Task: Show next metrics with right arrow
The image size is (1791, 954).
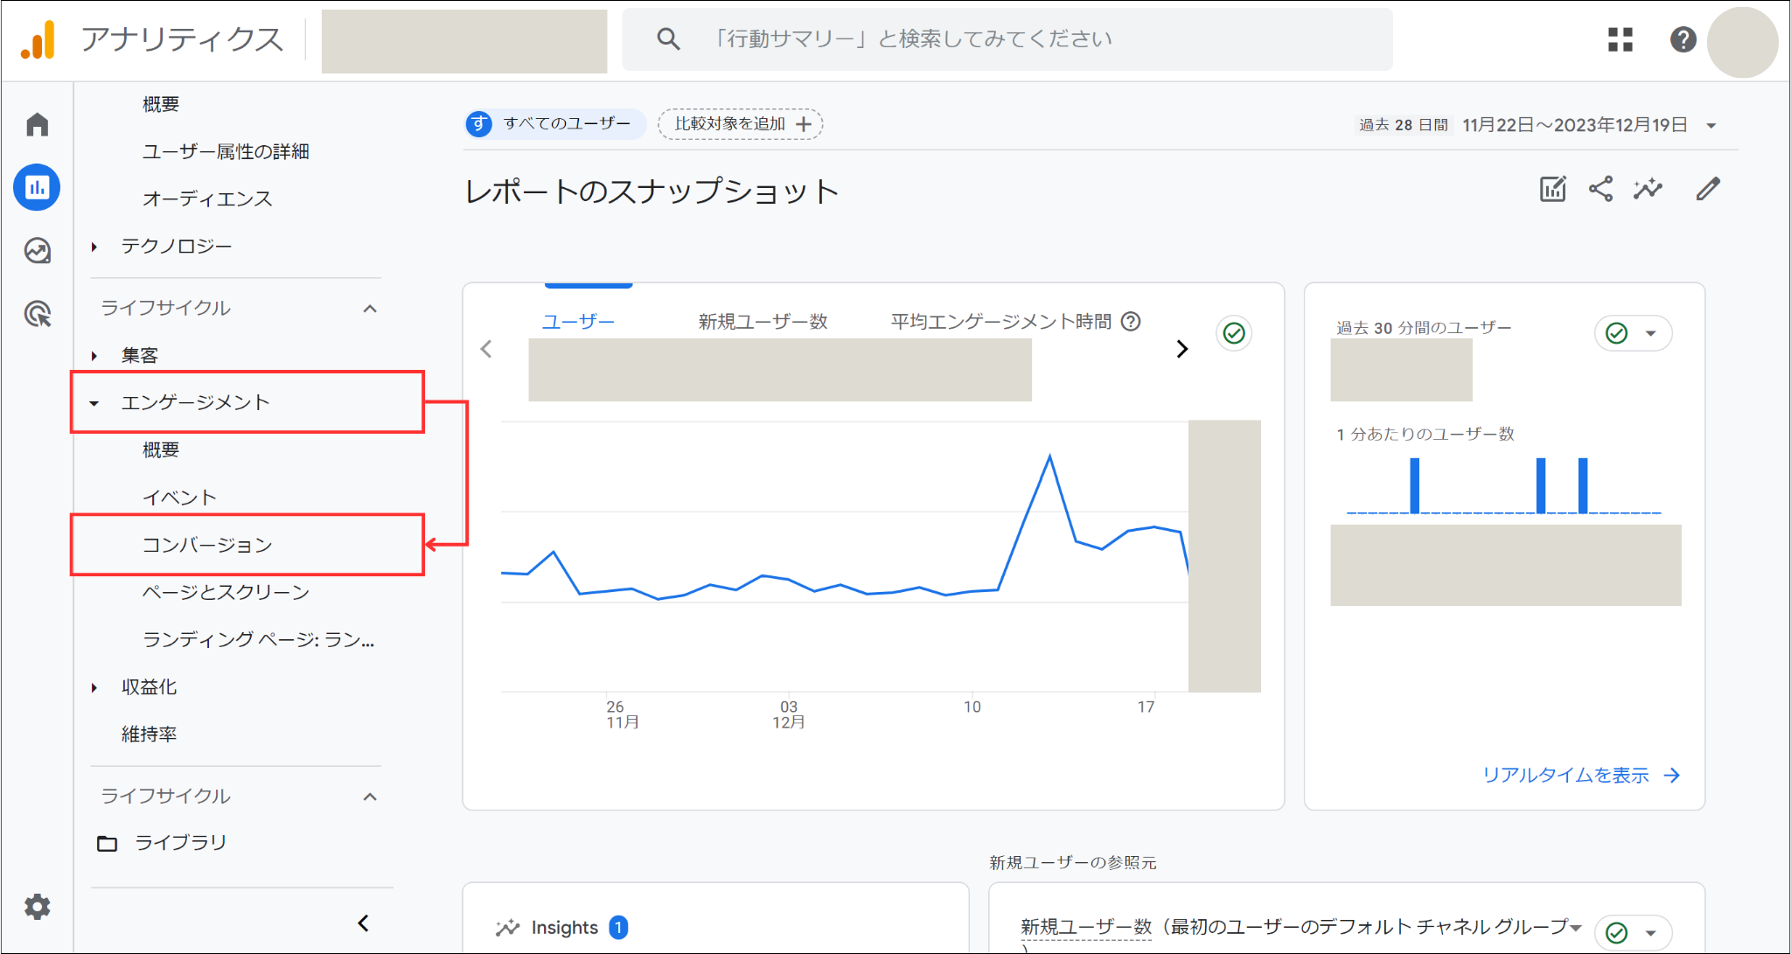Action: [1182, 349]
